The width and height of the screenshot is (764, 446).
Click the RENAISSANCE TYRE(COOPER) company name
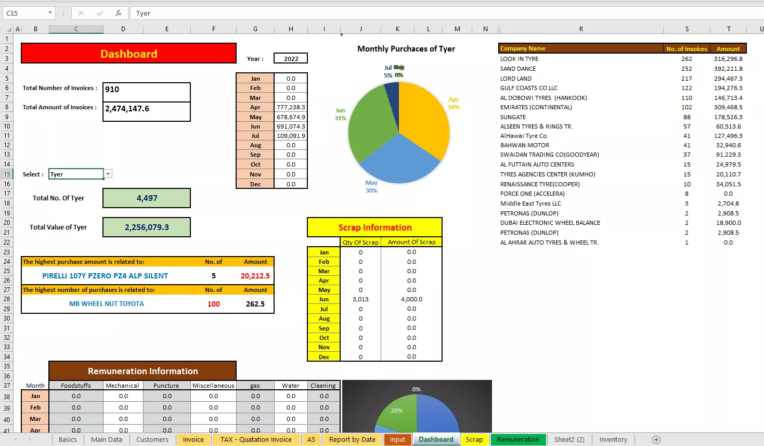(x=540, y=184)
